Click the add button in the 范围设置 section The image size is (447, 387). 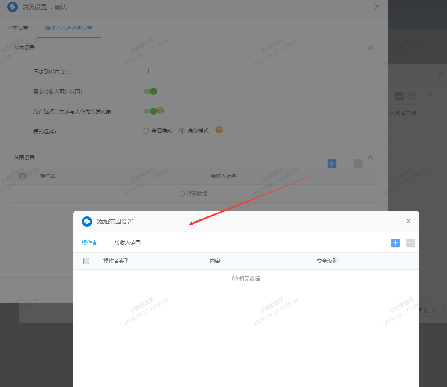[x=332, y=164]
